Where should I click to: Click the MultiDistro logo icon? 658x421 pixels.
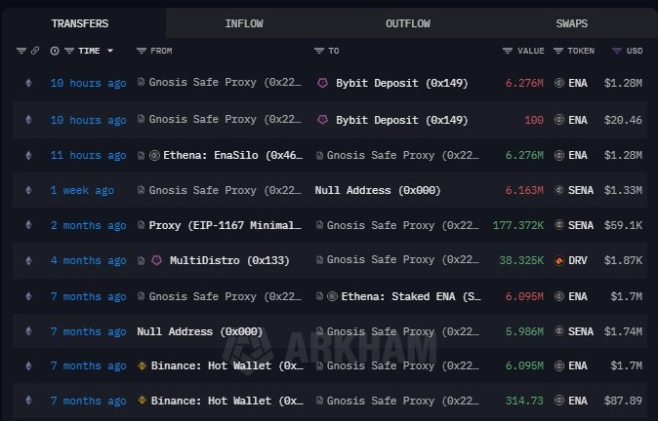(155, 261)
